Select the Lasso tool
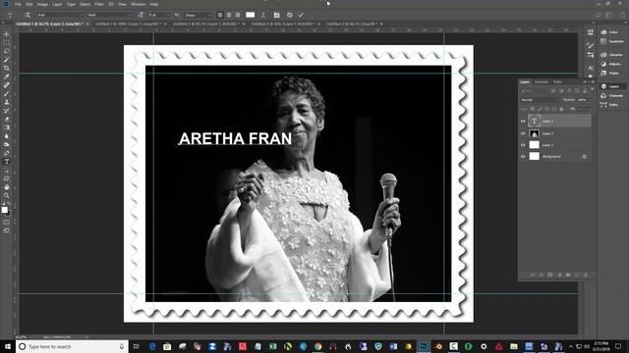Screen dimensions: 629x353 coord(7,51)
